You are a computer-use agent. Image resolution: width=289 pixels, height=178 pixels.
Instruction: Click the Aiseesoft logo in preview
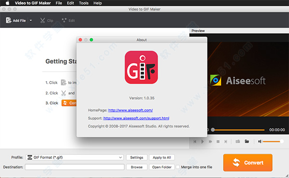[x=238, y=80]
